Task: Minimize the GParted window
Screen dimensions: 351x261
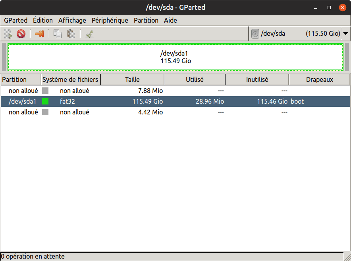Action: coord(316,8)
